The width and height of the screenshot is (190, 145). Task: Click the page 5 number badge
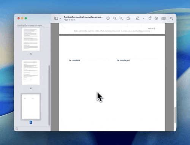click(x=31, y=122)
